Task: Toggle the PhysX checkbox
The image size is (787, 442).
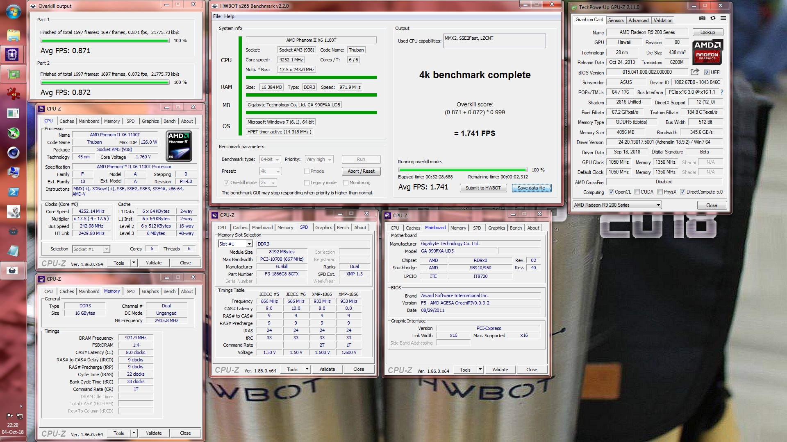Action: 660,192
